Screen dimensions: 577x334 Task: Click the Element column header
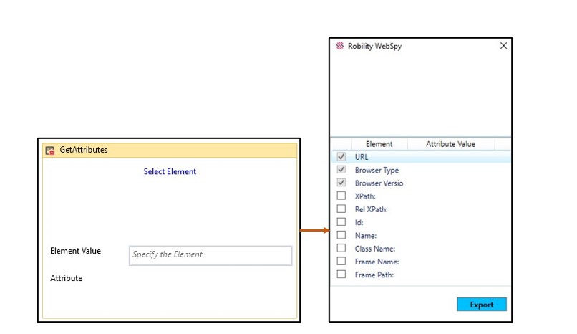click(379, 144)
